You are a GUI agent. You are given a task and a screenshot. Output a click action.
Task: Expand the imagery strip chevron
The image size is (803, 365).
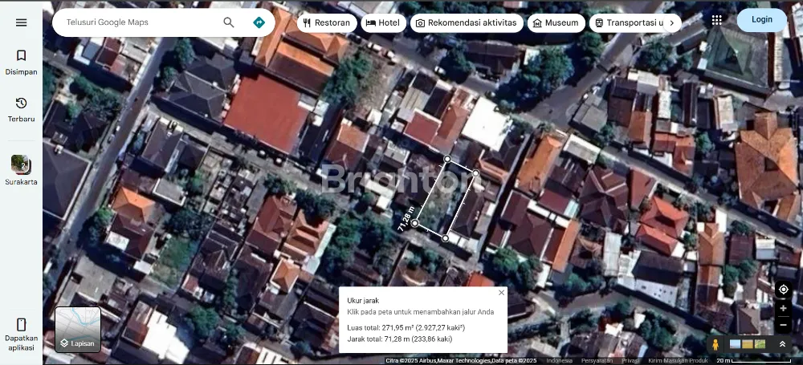(782, 344)
